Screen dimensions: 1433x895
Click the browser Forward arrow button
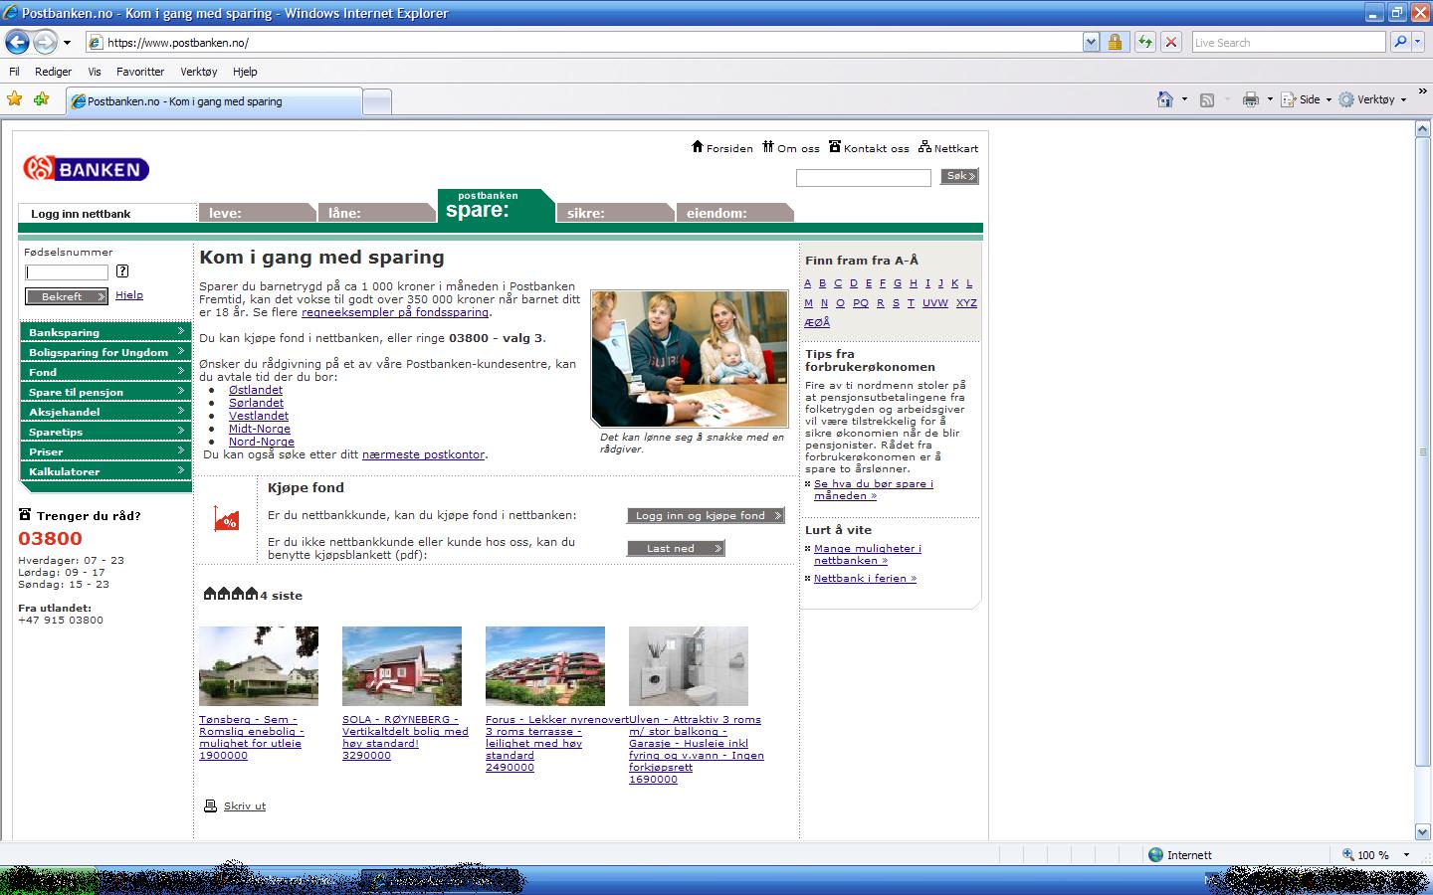[x=45, y=42]
